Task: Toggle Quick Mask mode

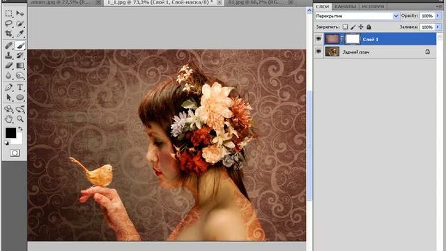Action: (15, 153)
